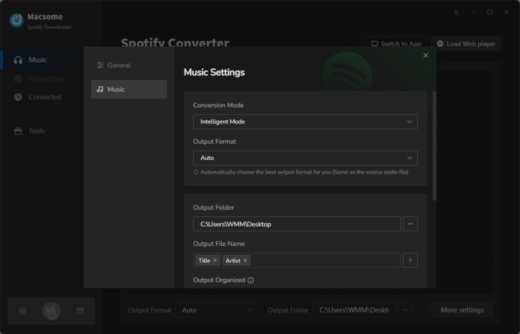This screenshot has width=520, height=334.
Task: Click the toolbox icon beside Tools
Action: (18, 131)
